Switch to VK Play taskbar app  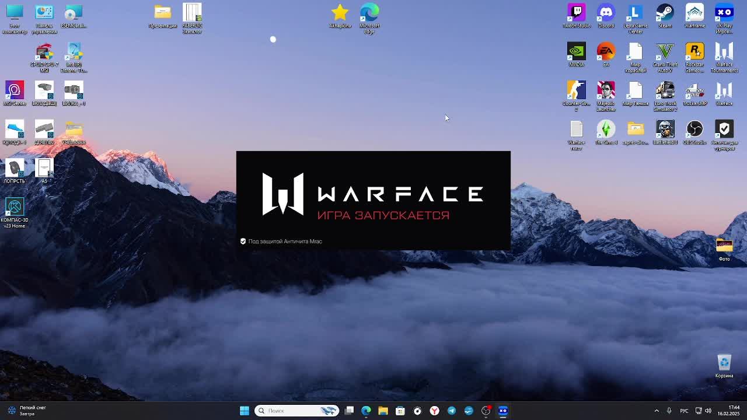coord(503,411)
